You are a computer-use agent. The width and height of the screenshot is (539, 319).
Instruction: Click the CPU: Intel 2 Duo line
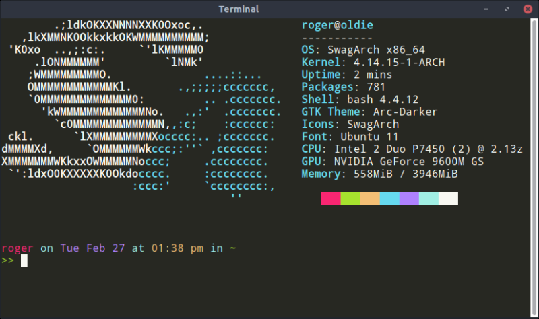pos(412,149)
